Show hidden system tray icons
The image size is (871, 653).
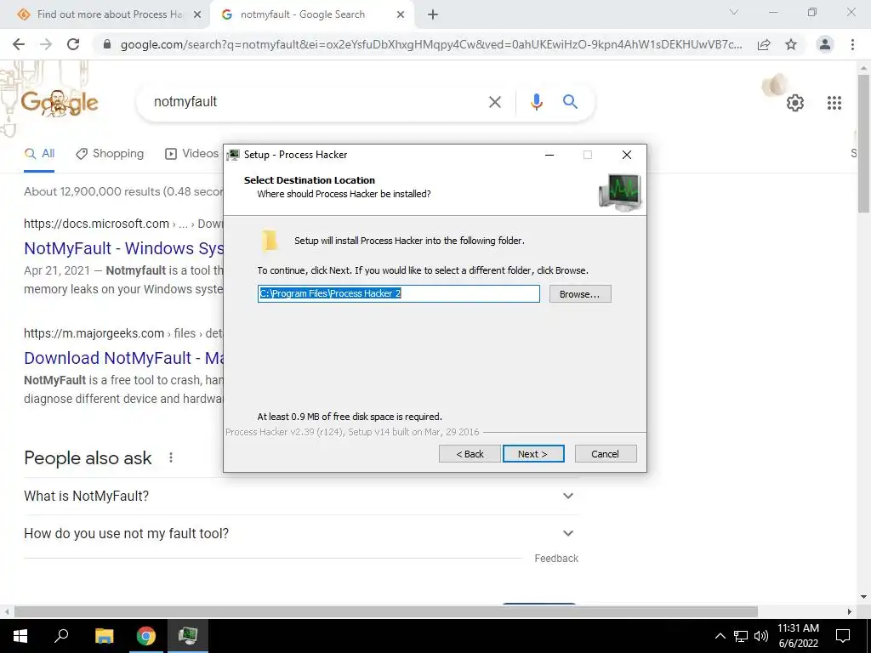[720, 636]
